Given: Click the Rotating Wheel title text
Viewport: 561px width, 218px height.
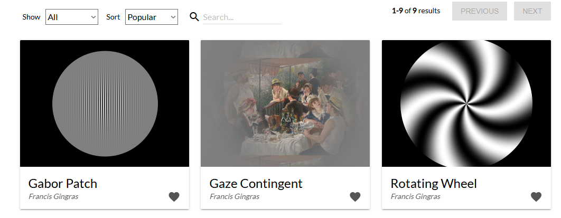Looking at the screenshot, I should point(434,184).
